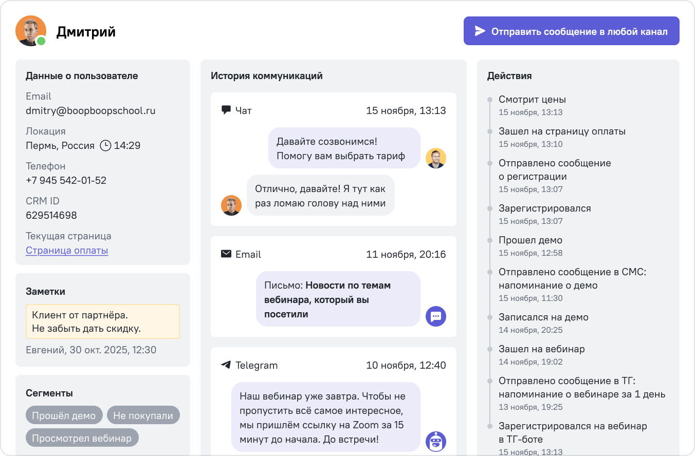695x456 pixels.
Task: Click the robot bot icon beside Telegram message
Action: (436, 442)
